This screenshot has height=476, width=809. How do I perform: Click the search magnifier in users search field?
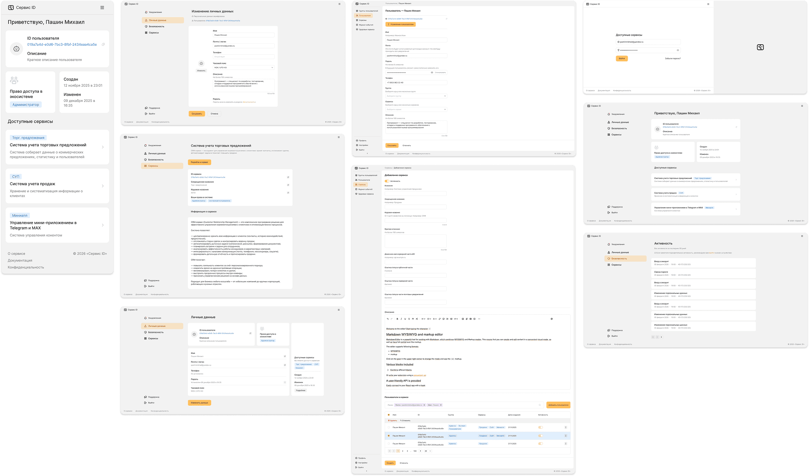click(540, 405)
